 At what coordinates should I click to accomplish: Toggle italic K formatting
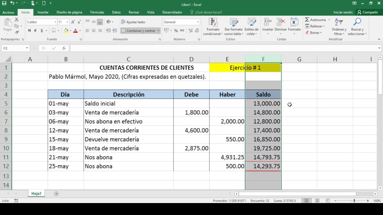pos(35,30)
